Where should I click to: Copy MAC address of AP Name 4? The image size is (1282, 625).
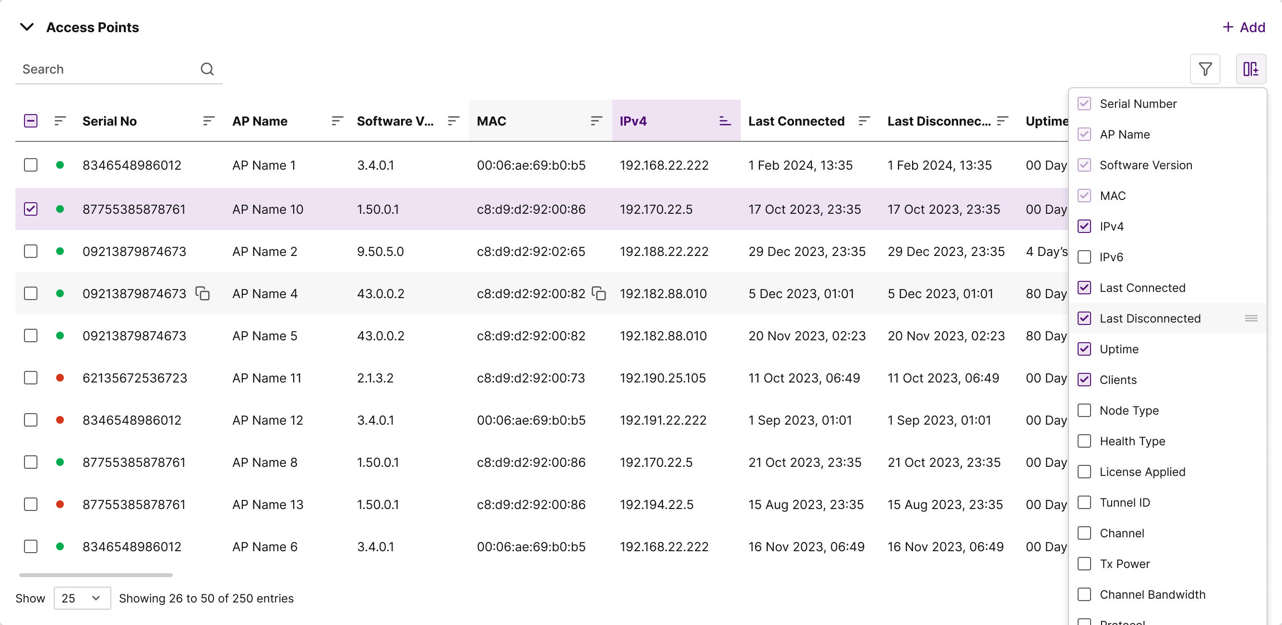(x=599, y=294)
